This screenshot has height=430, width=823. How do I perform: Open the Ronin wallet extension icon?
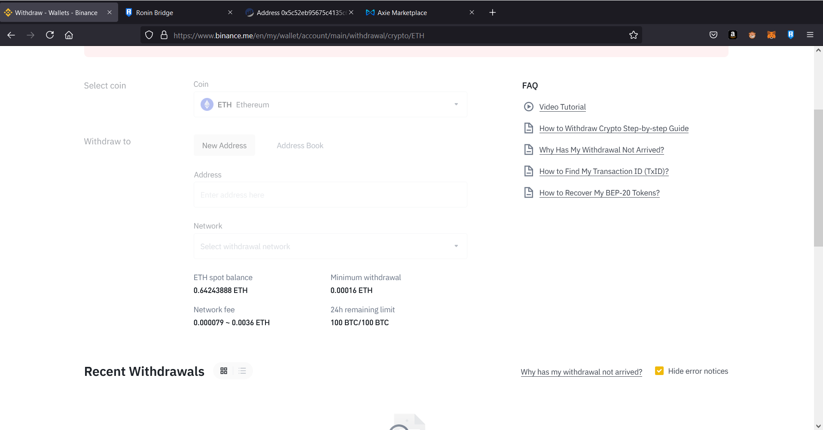pyautogui.click(x=791, y=35)
